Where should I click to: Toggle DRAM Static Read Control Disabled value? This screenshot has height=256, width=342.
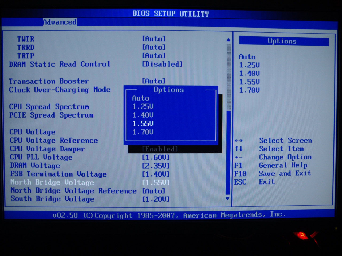tap(162, 64)
